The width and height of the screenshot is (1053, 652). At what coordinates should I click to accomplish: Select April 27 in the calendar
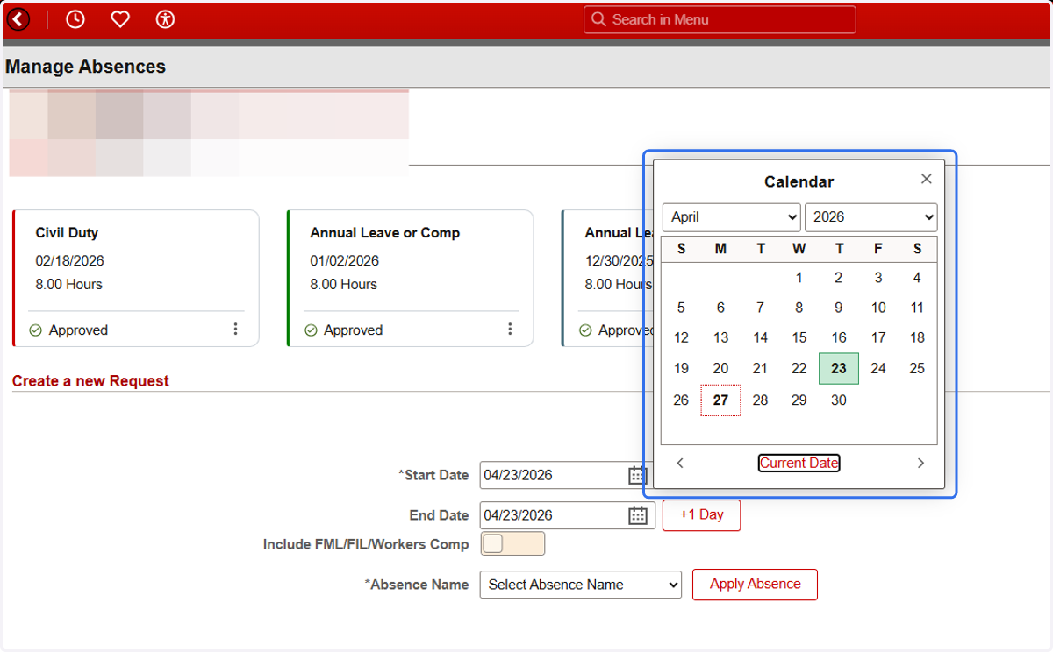(720, 400)
